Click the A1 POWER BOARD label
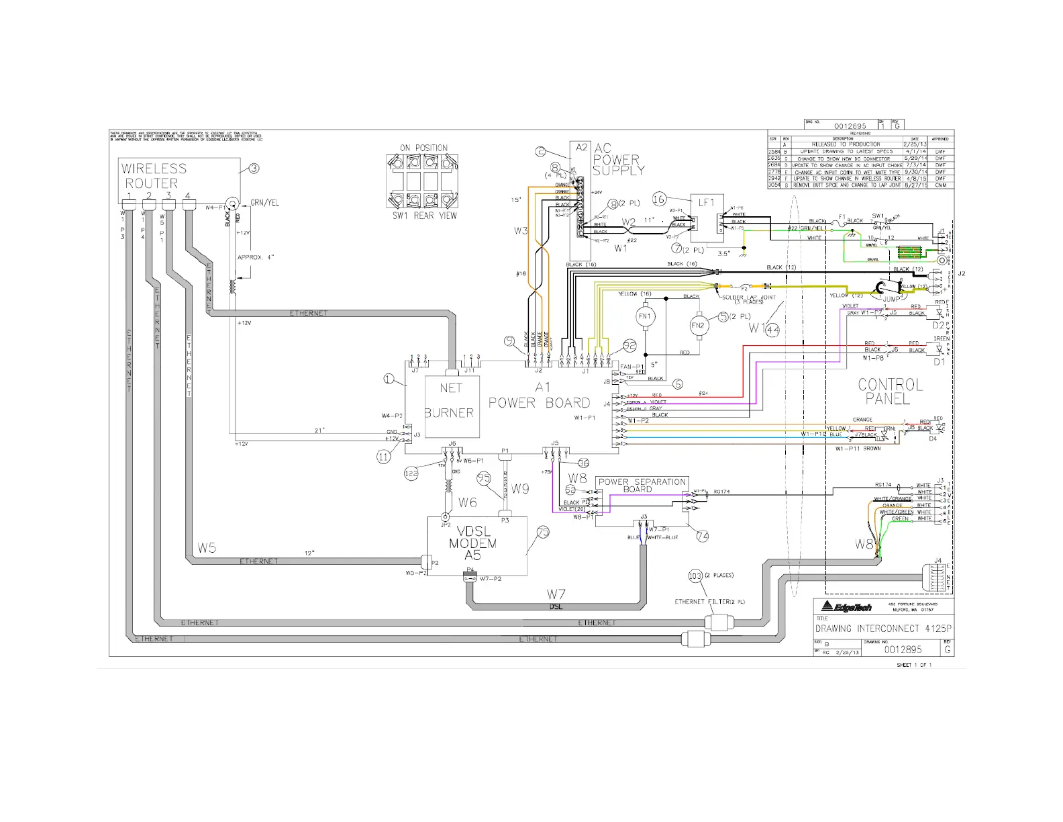The width and height of the screenshot is (1063, 822). click(540, 396)
